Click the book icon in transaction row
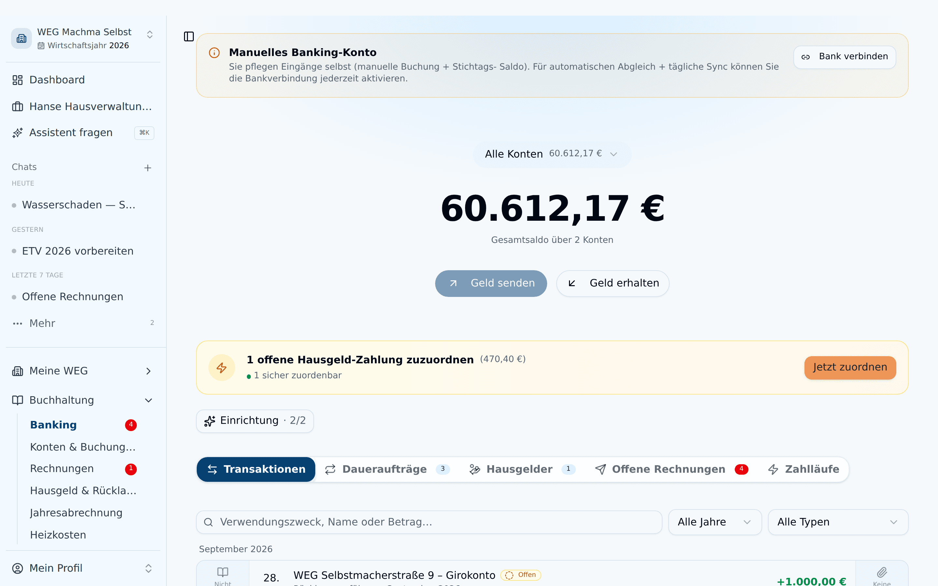This screenshot has height=586, width=938. tap(222, 572)
